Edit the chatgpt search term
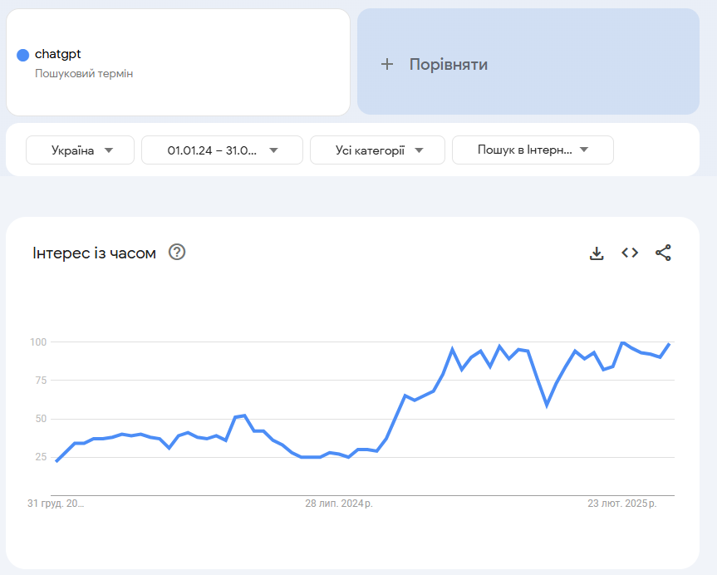Image resolution: width=717 pixels, height=575 pixels. (57, 54)
